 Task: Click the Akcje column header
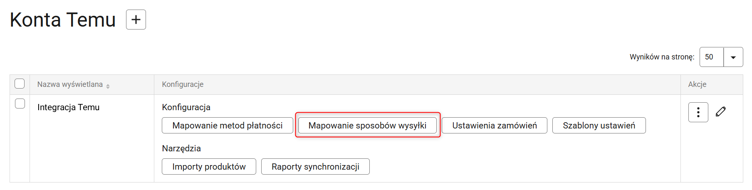coord(697,84)
